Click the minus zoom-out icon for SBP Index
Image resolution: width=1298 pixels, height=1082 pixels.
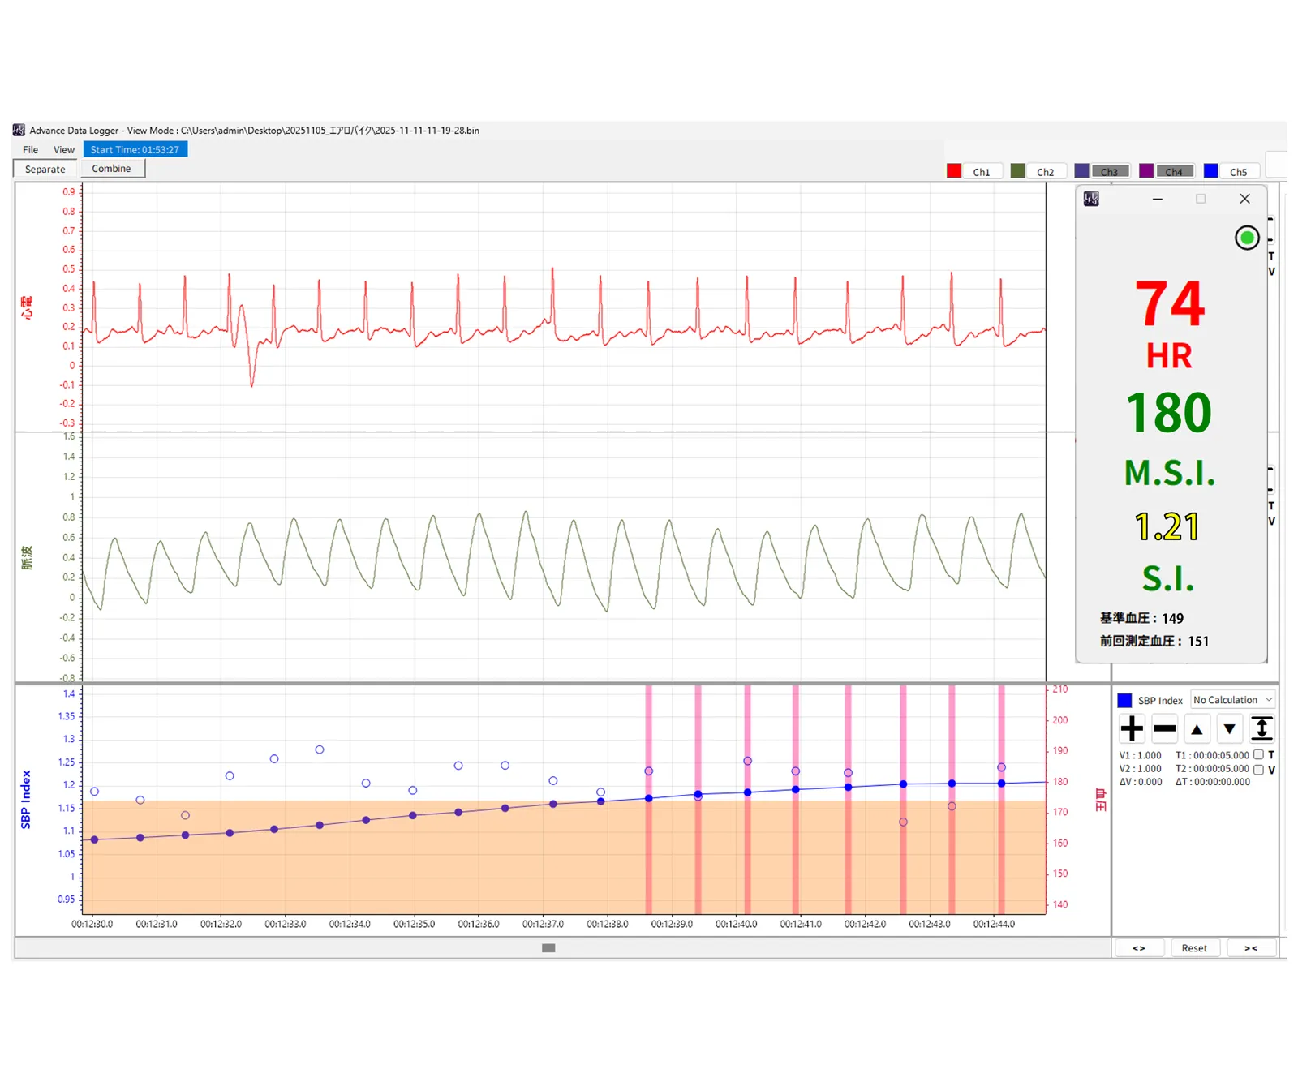pyautogui.click(x=1164, y=728)
